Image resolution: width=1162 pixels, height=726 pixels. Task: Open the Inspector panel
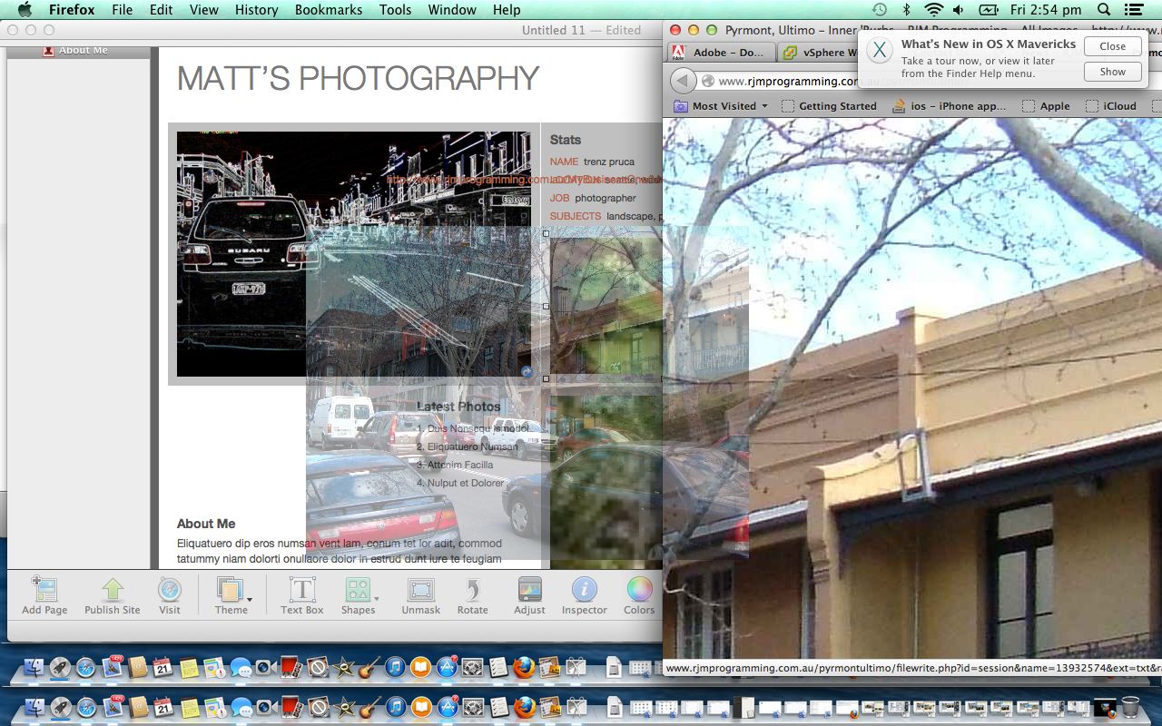coord(584,595)
